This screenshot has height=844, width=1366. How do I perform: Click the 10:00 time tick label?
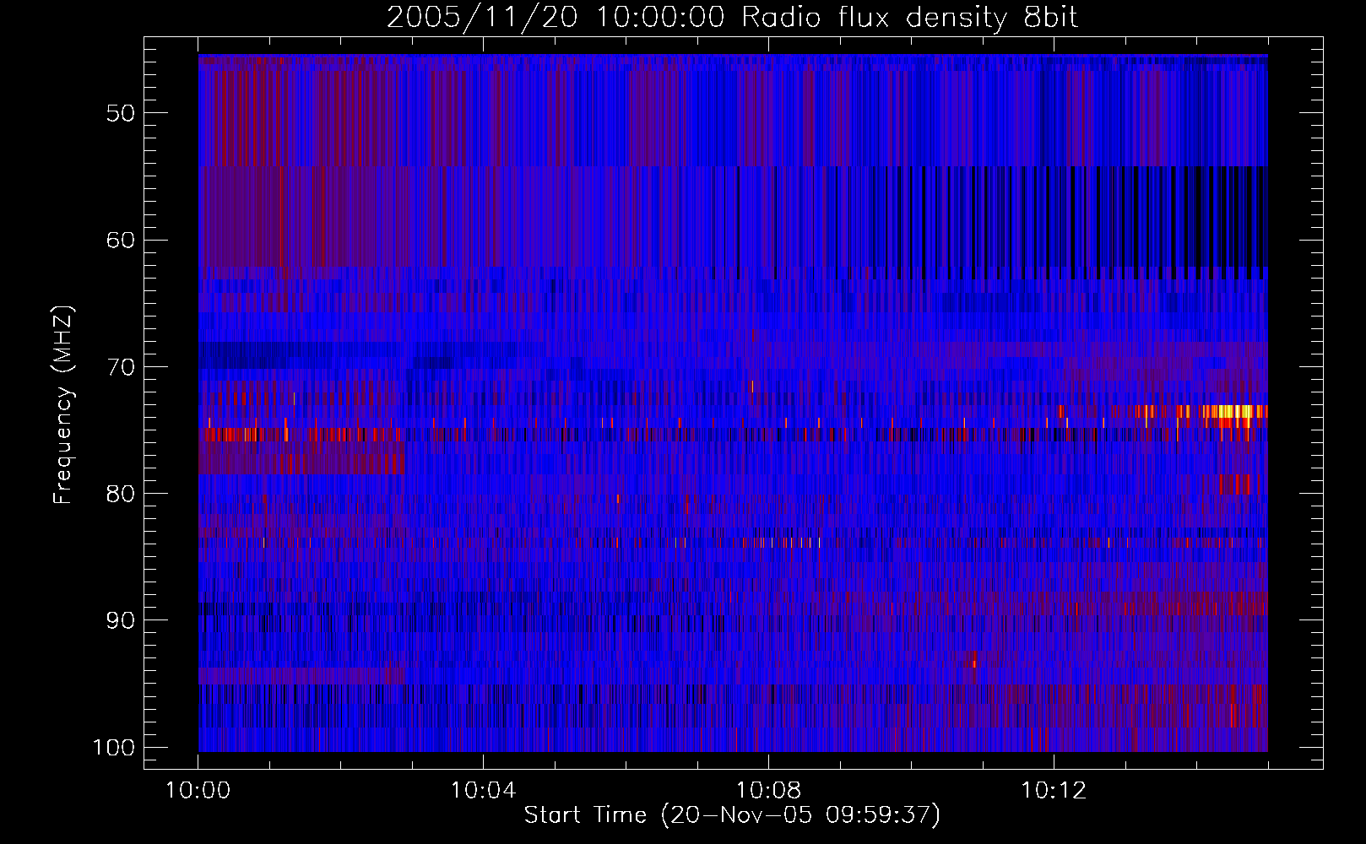[x=198, y=791]
